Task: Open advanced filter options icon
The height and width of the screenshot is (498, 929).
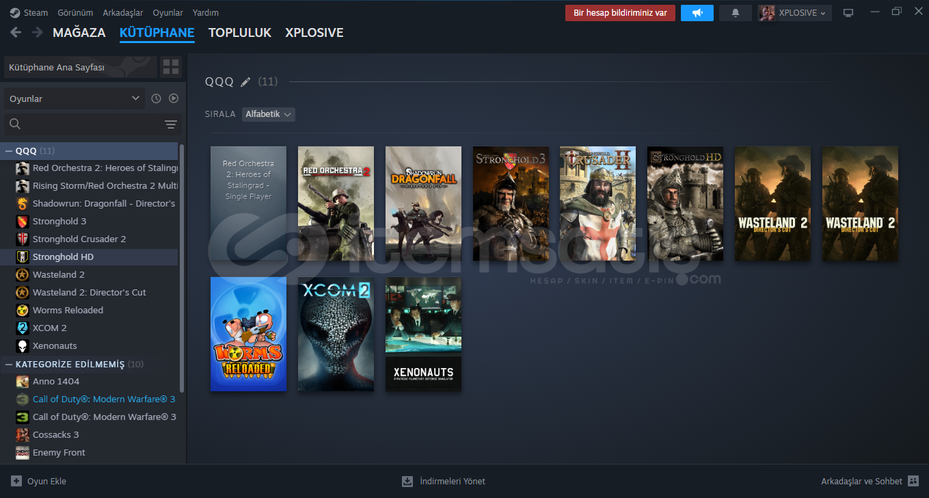Action: point(171,124)
